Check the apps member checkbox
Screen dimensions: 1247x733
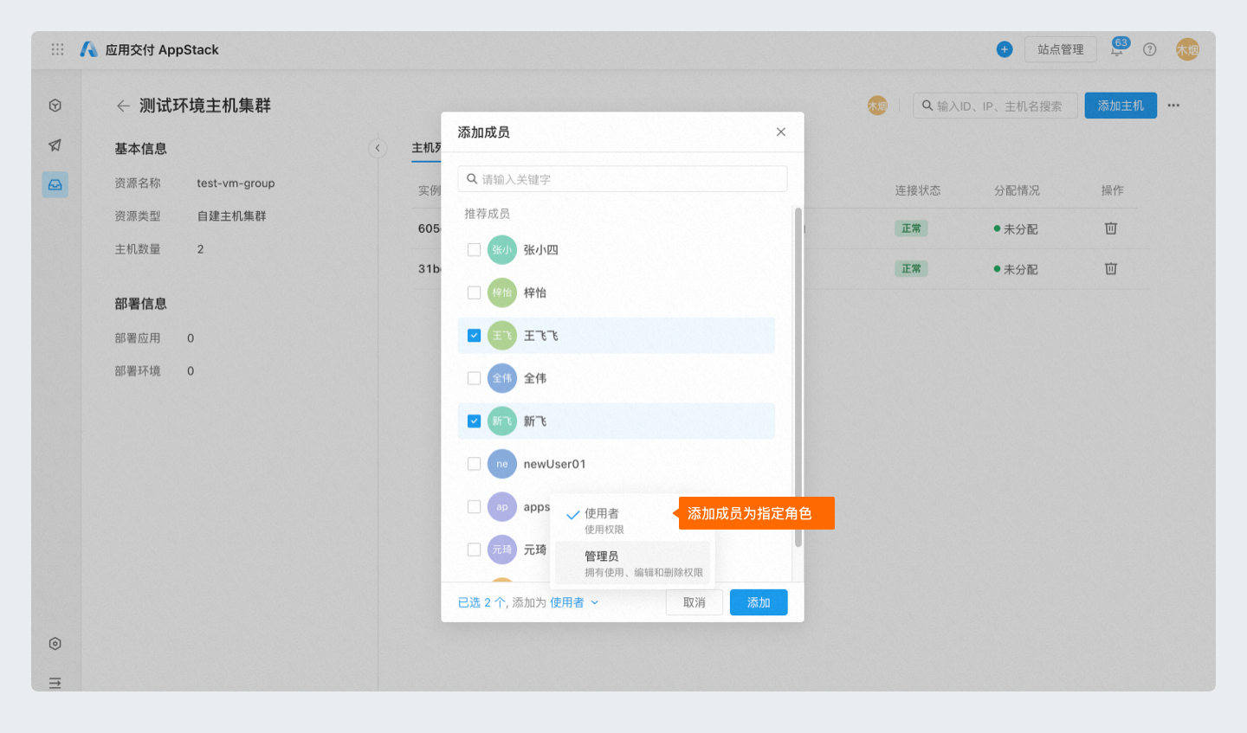click(x=474, y=507)
